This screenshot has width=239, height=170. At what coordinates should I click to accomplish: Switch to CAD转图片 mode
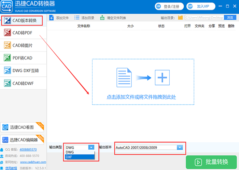[x=23, y=45]
